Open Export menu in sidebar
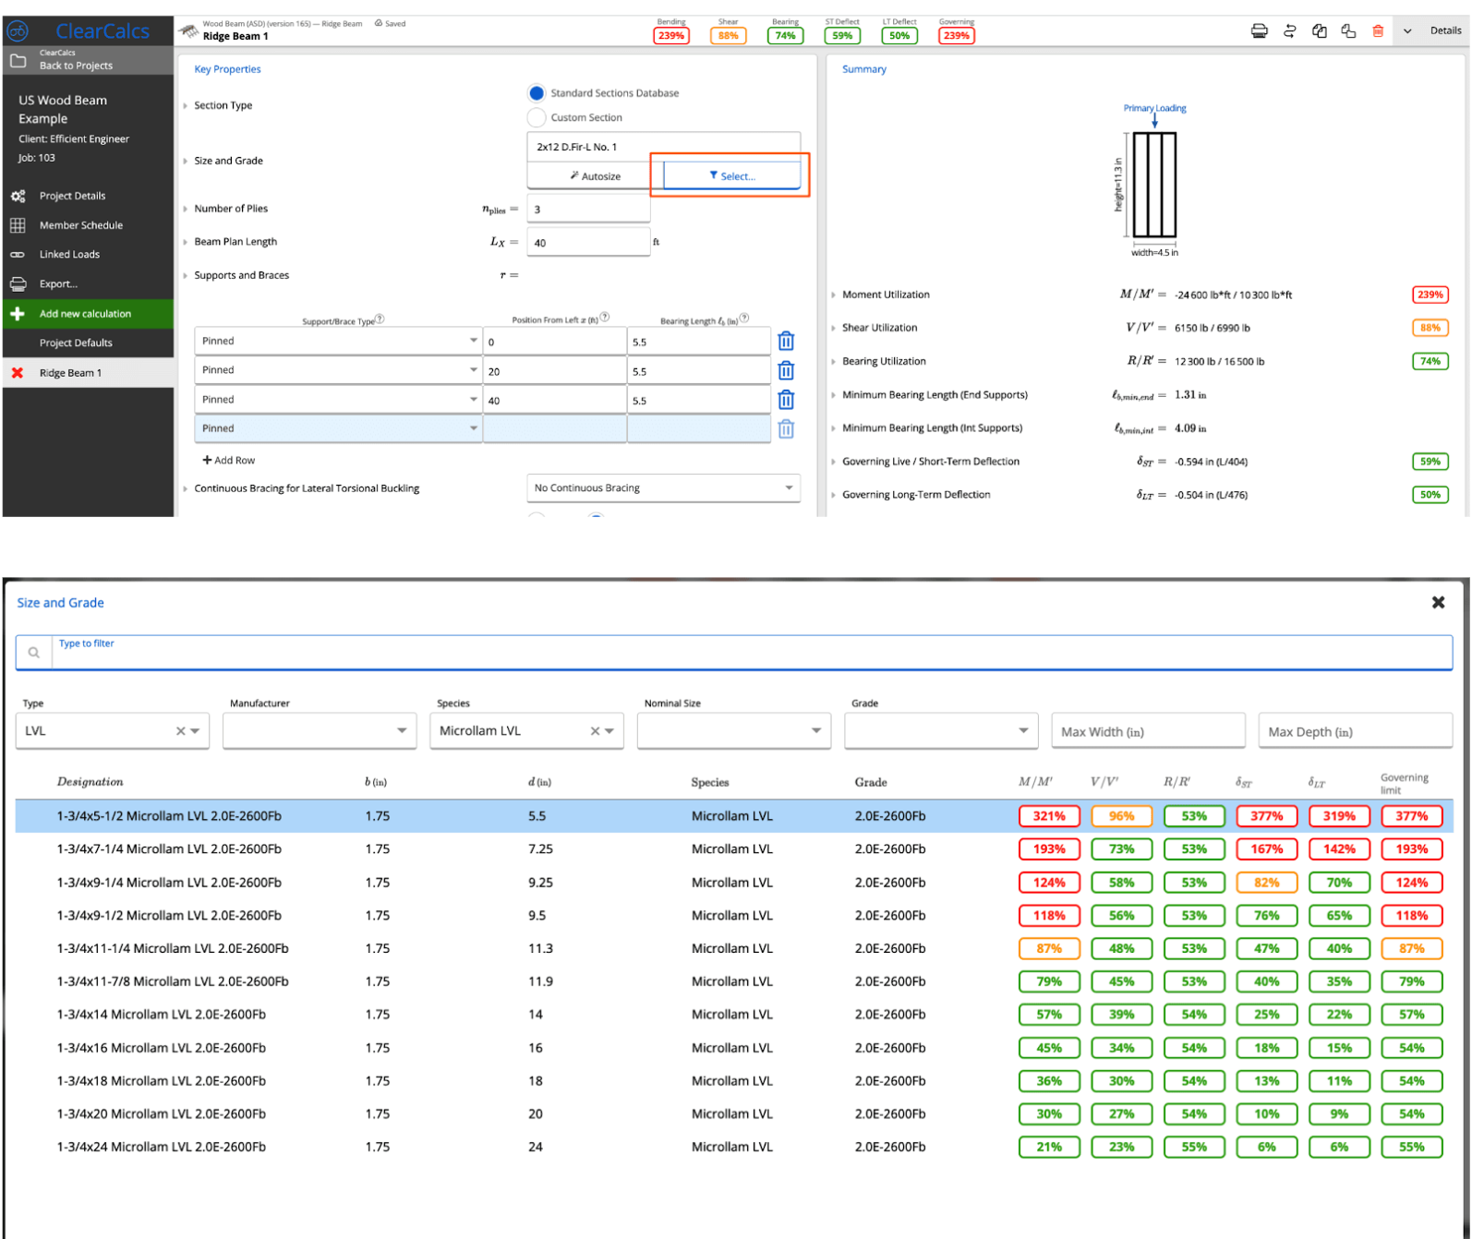This screenshot has width=1472, height=1239. click(x=58, y=284)
